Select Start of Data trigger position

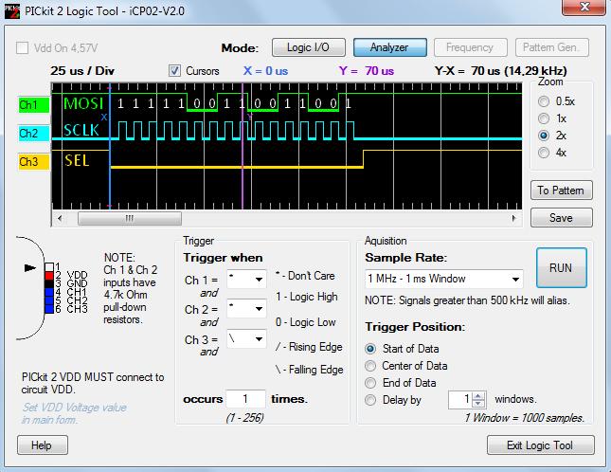(370, 349)
